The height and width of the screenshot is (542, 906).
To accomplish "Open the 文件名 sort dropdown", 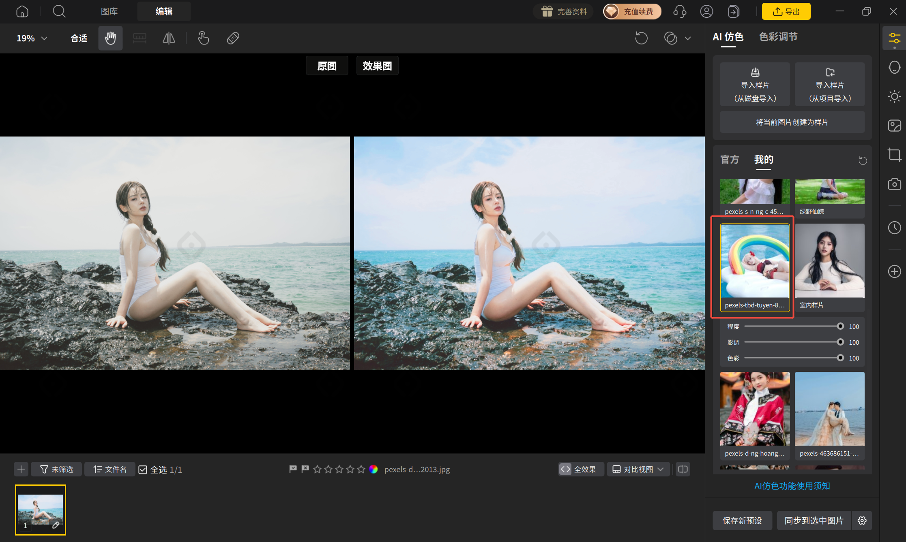I will pos(109,469).
